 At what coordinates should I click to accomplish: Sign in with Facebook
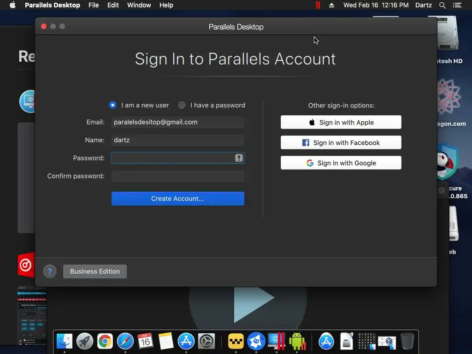coord(341,142)
